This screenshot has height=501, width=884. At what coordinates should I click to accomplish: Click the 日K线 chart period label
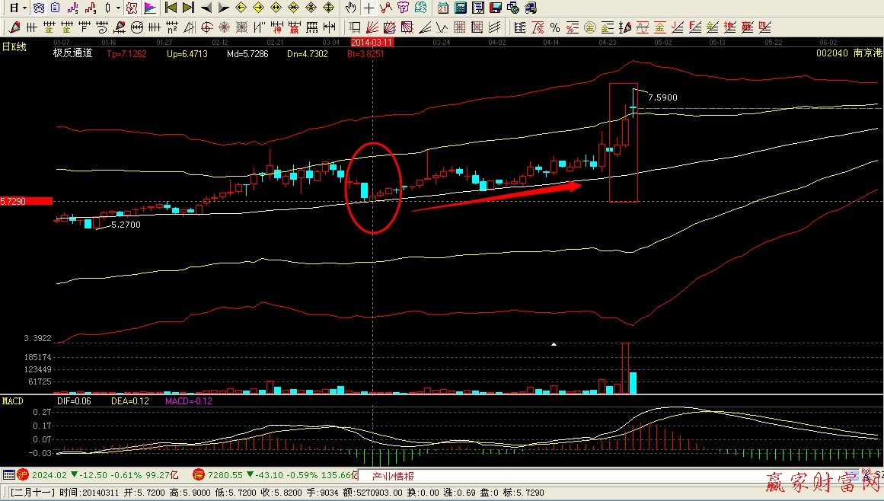point(14,46)
